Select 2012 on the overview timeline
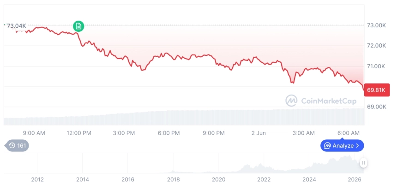This screenshot has height=185, width=397. 37,179
